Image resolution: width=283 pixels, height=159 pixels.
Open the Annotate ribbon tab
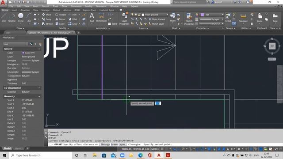click(25, 10)
